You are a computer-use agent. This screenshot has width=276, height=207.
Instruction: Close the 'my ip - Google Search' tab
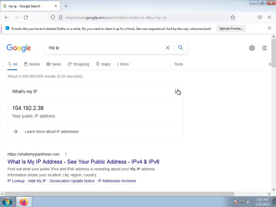(x=56, y=6)
